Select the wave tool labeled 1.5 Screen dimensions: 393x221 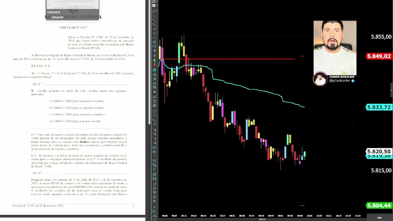click(154, 184)
